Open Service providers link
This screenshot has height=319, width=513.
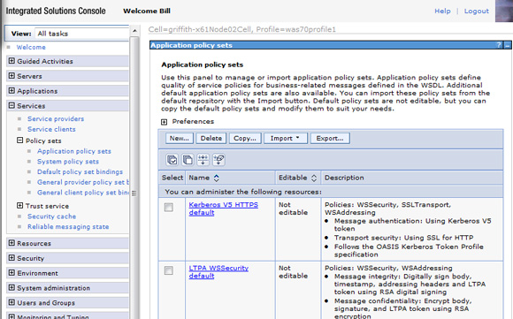click(x=56, y=118)
